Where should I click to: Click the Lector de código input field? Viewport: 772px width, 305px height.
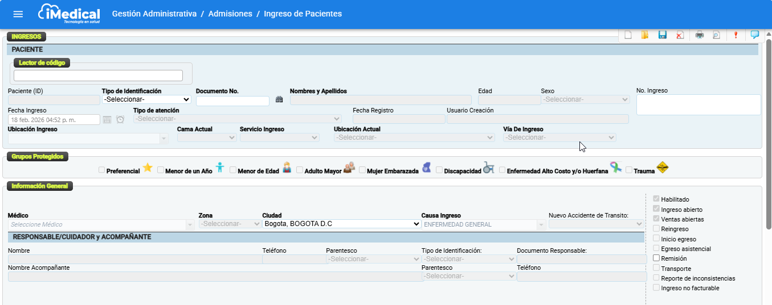coord(98,76)
